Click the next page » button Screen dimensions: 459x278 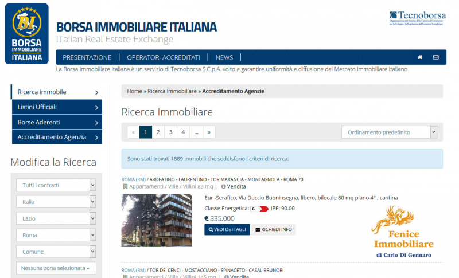coord(209,132)
